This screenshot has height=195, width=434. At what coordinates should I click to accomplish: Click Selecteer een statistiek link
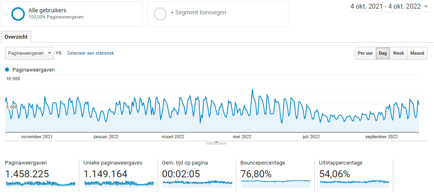pyautogui.click(x=90, y=53)
